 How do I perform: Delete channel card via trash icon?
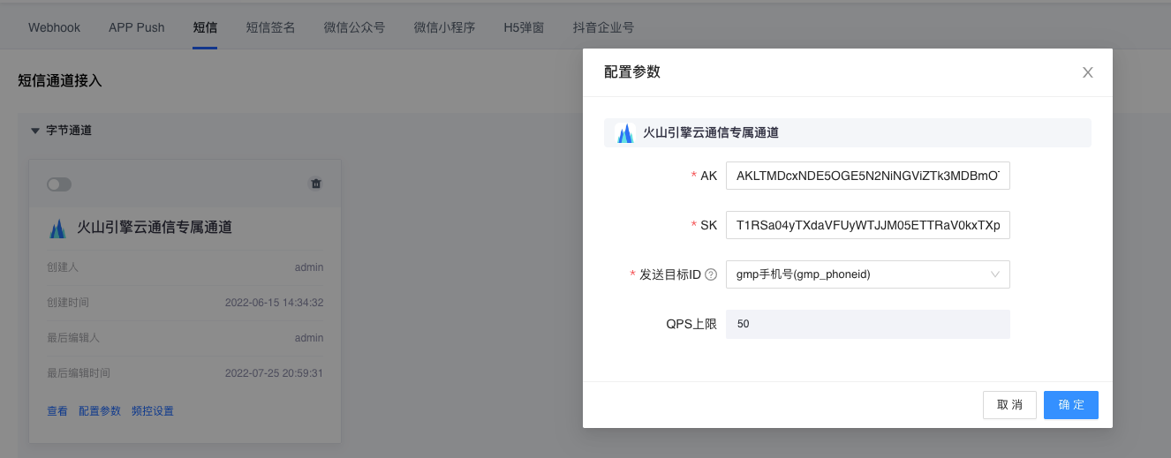tap(316, 184)
